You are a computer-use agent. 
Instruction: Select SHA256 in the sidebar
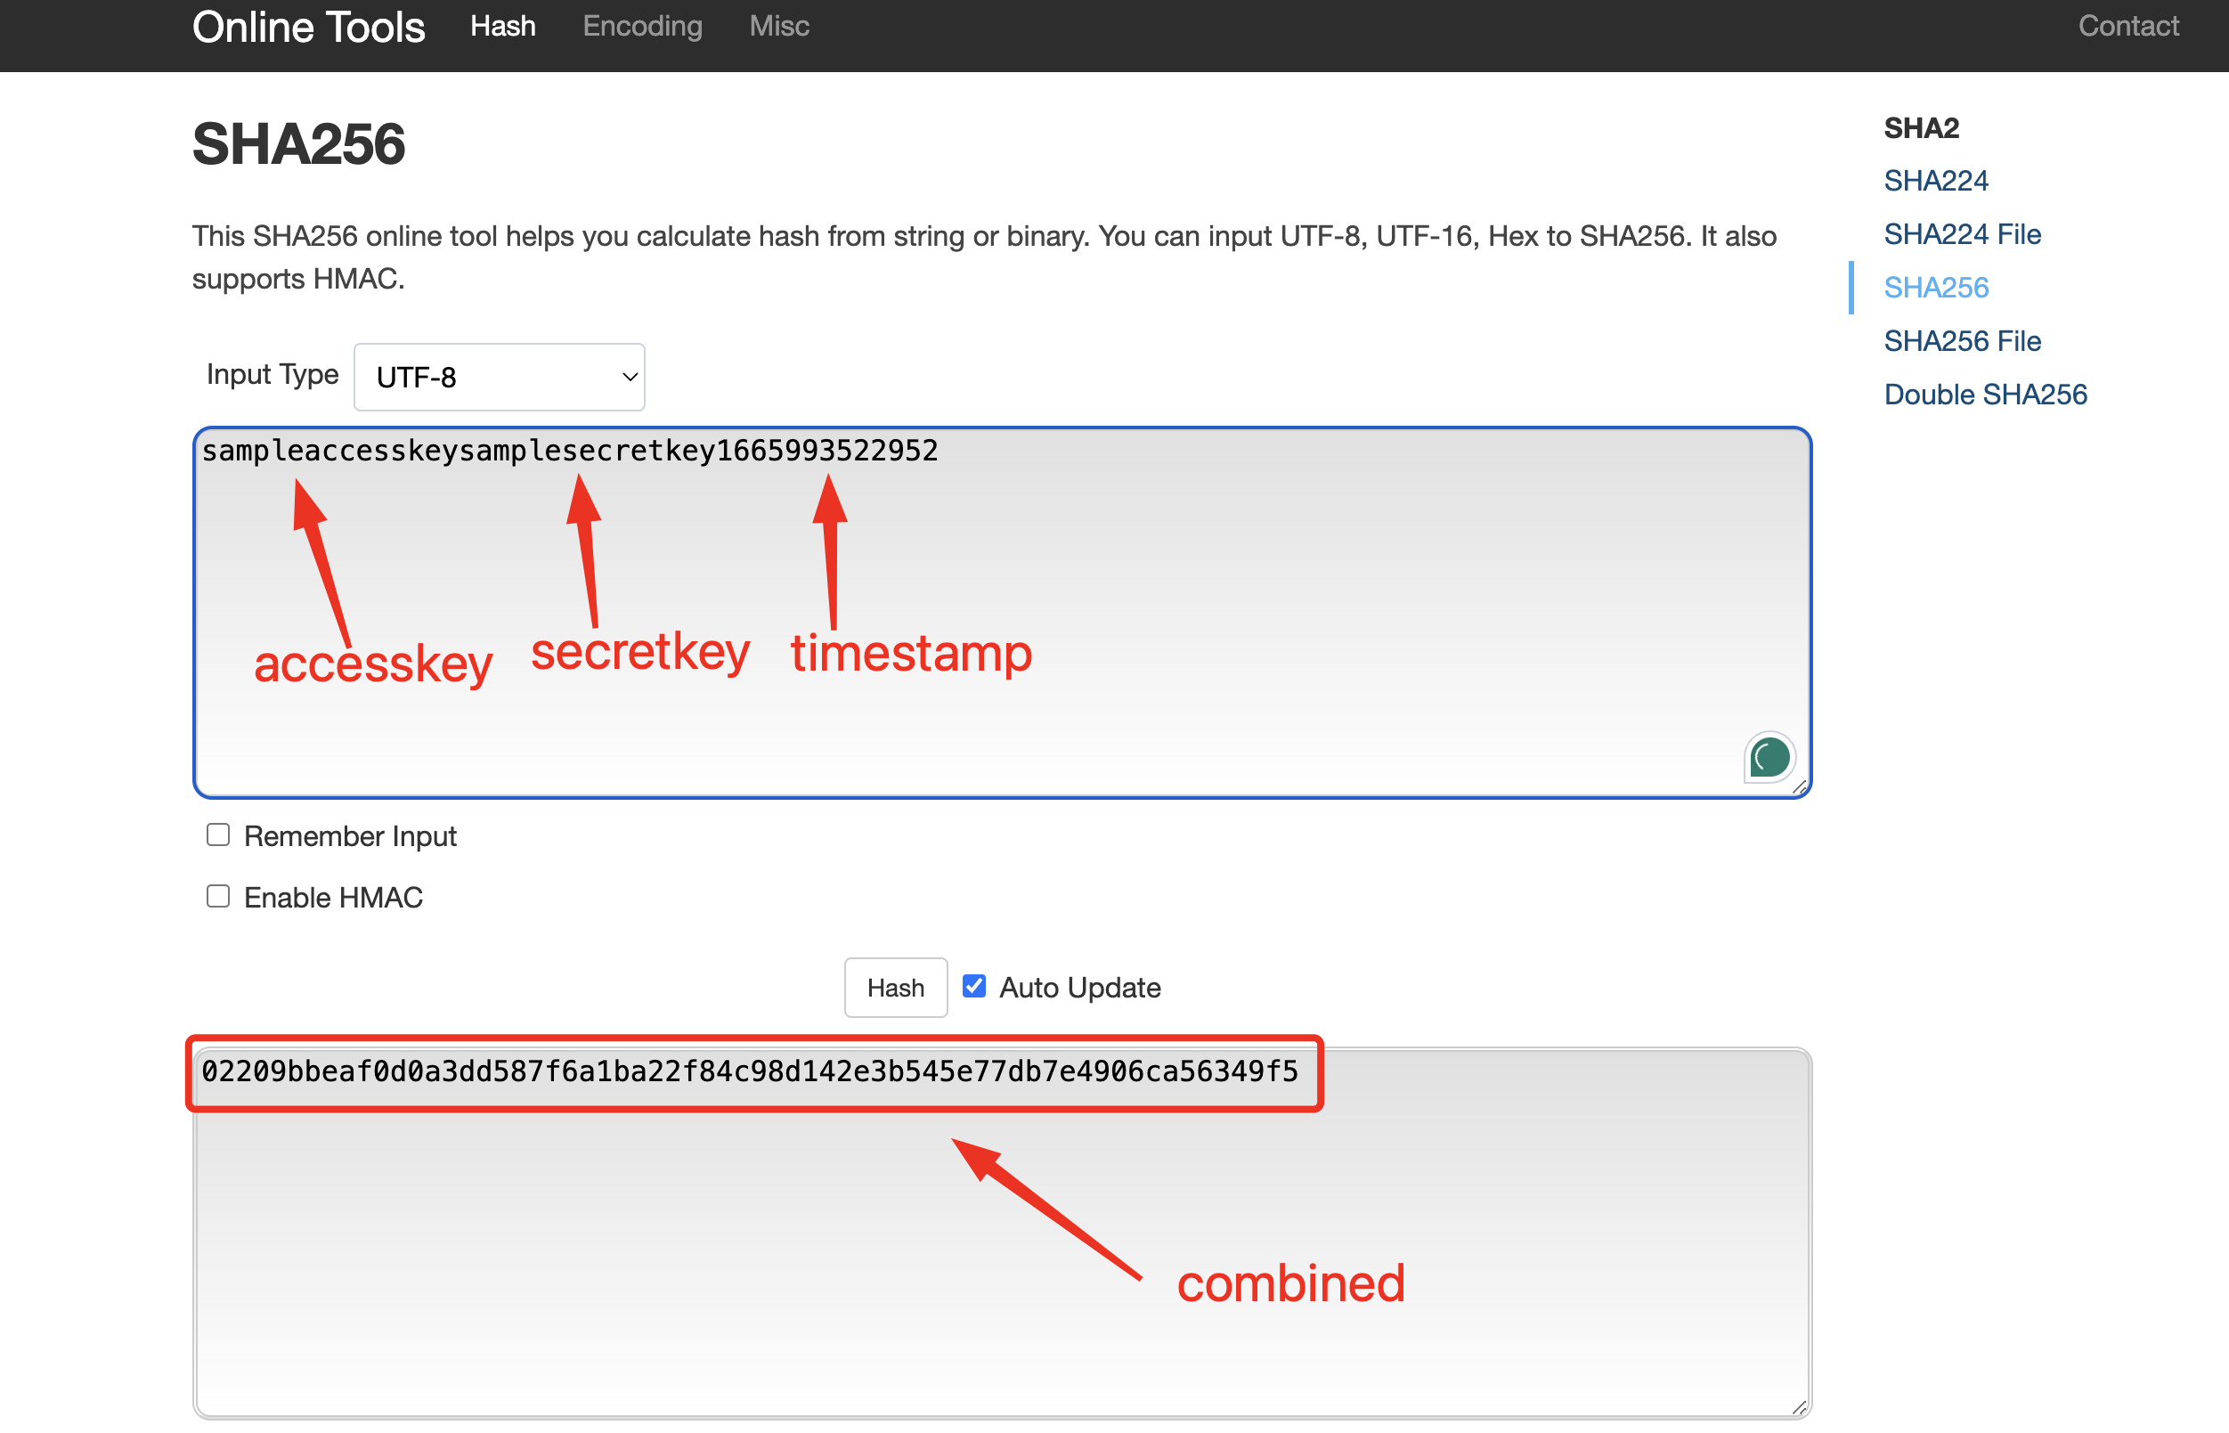pos(1935,288)
